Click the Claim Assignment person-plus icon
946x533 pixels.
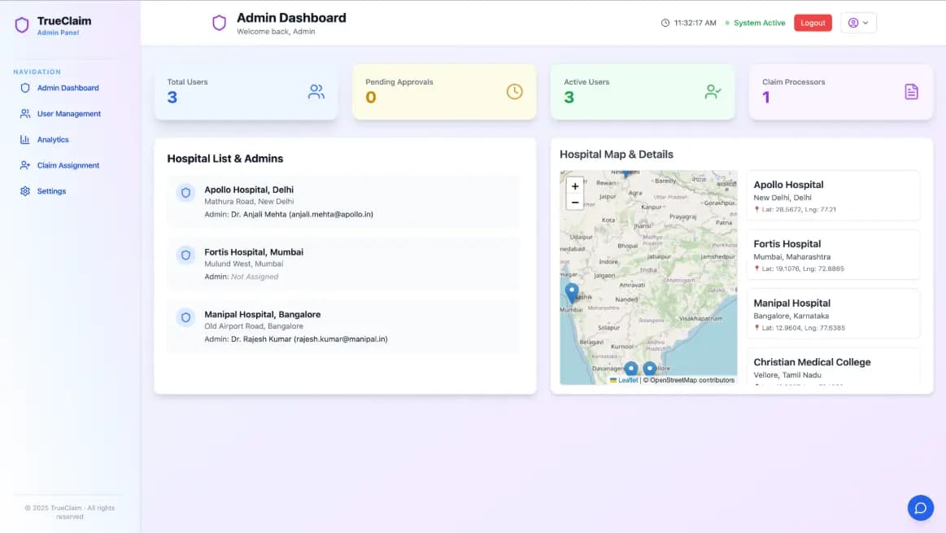(24, 165)
